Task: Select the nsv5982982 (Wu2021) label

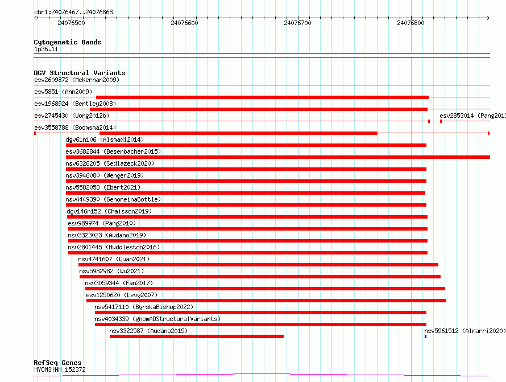Action: coord(111,271)
